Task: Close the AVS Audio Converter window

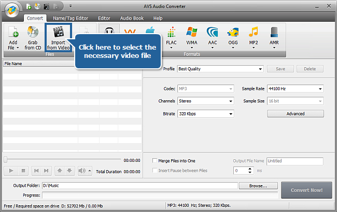Action: 329,6
